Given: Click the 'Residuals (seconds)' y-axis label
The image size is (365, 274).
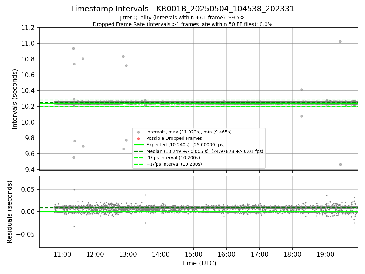Looking at the screenshot, I should 9,212.
